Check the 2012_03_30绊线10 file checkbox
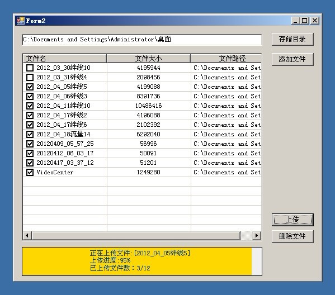The height and width of the screenshot is (295, 335). [30, 68]
